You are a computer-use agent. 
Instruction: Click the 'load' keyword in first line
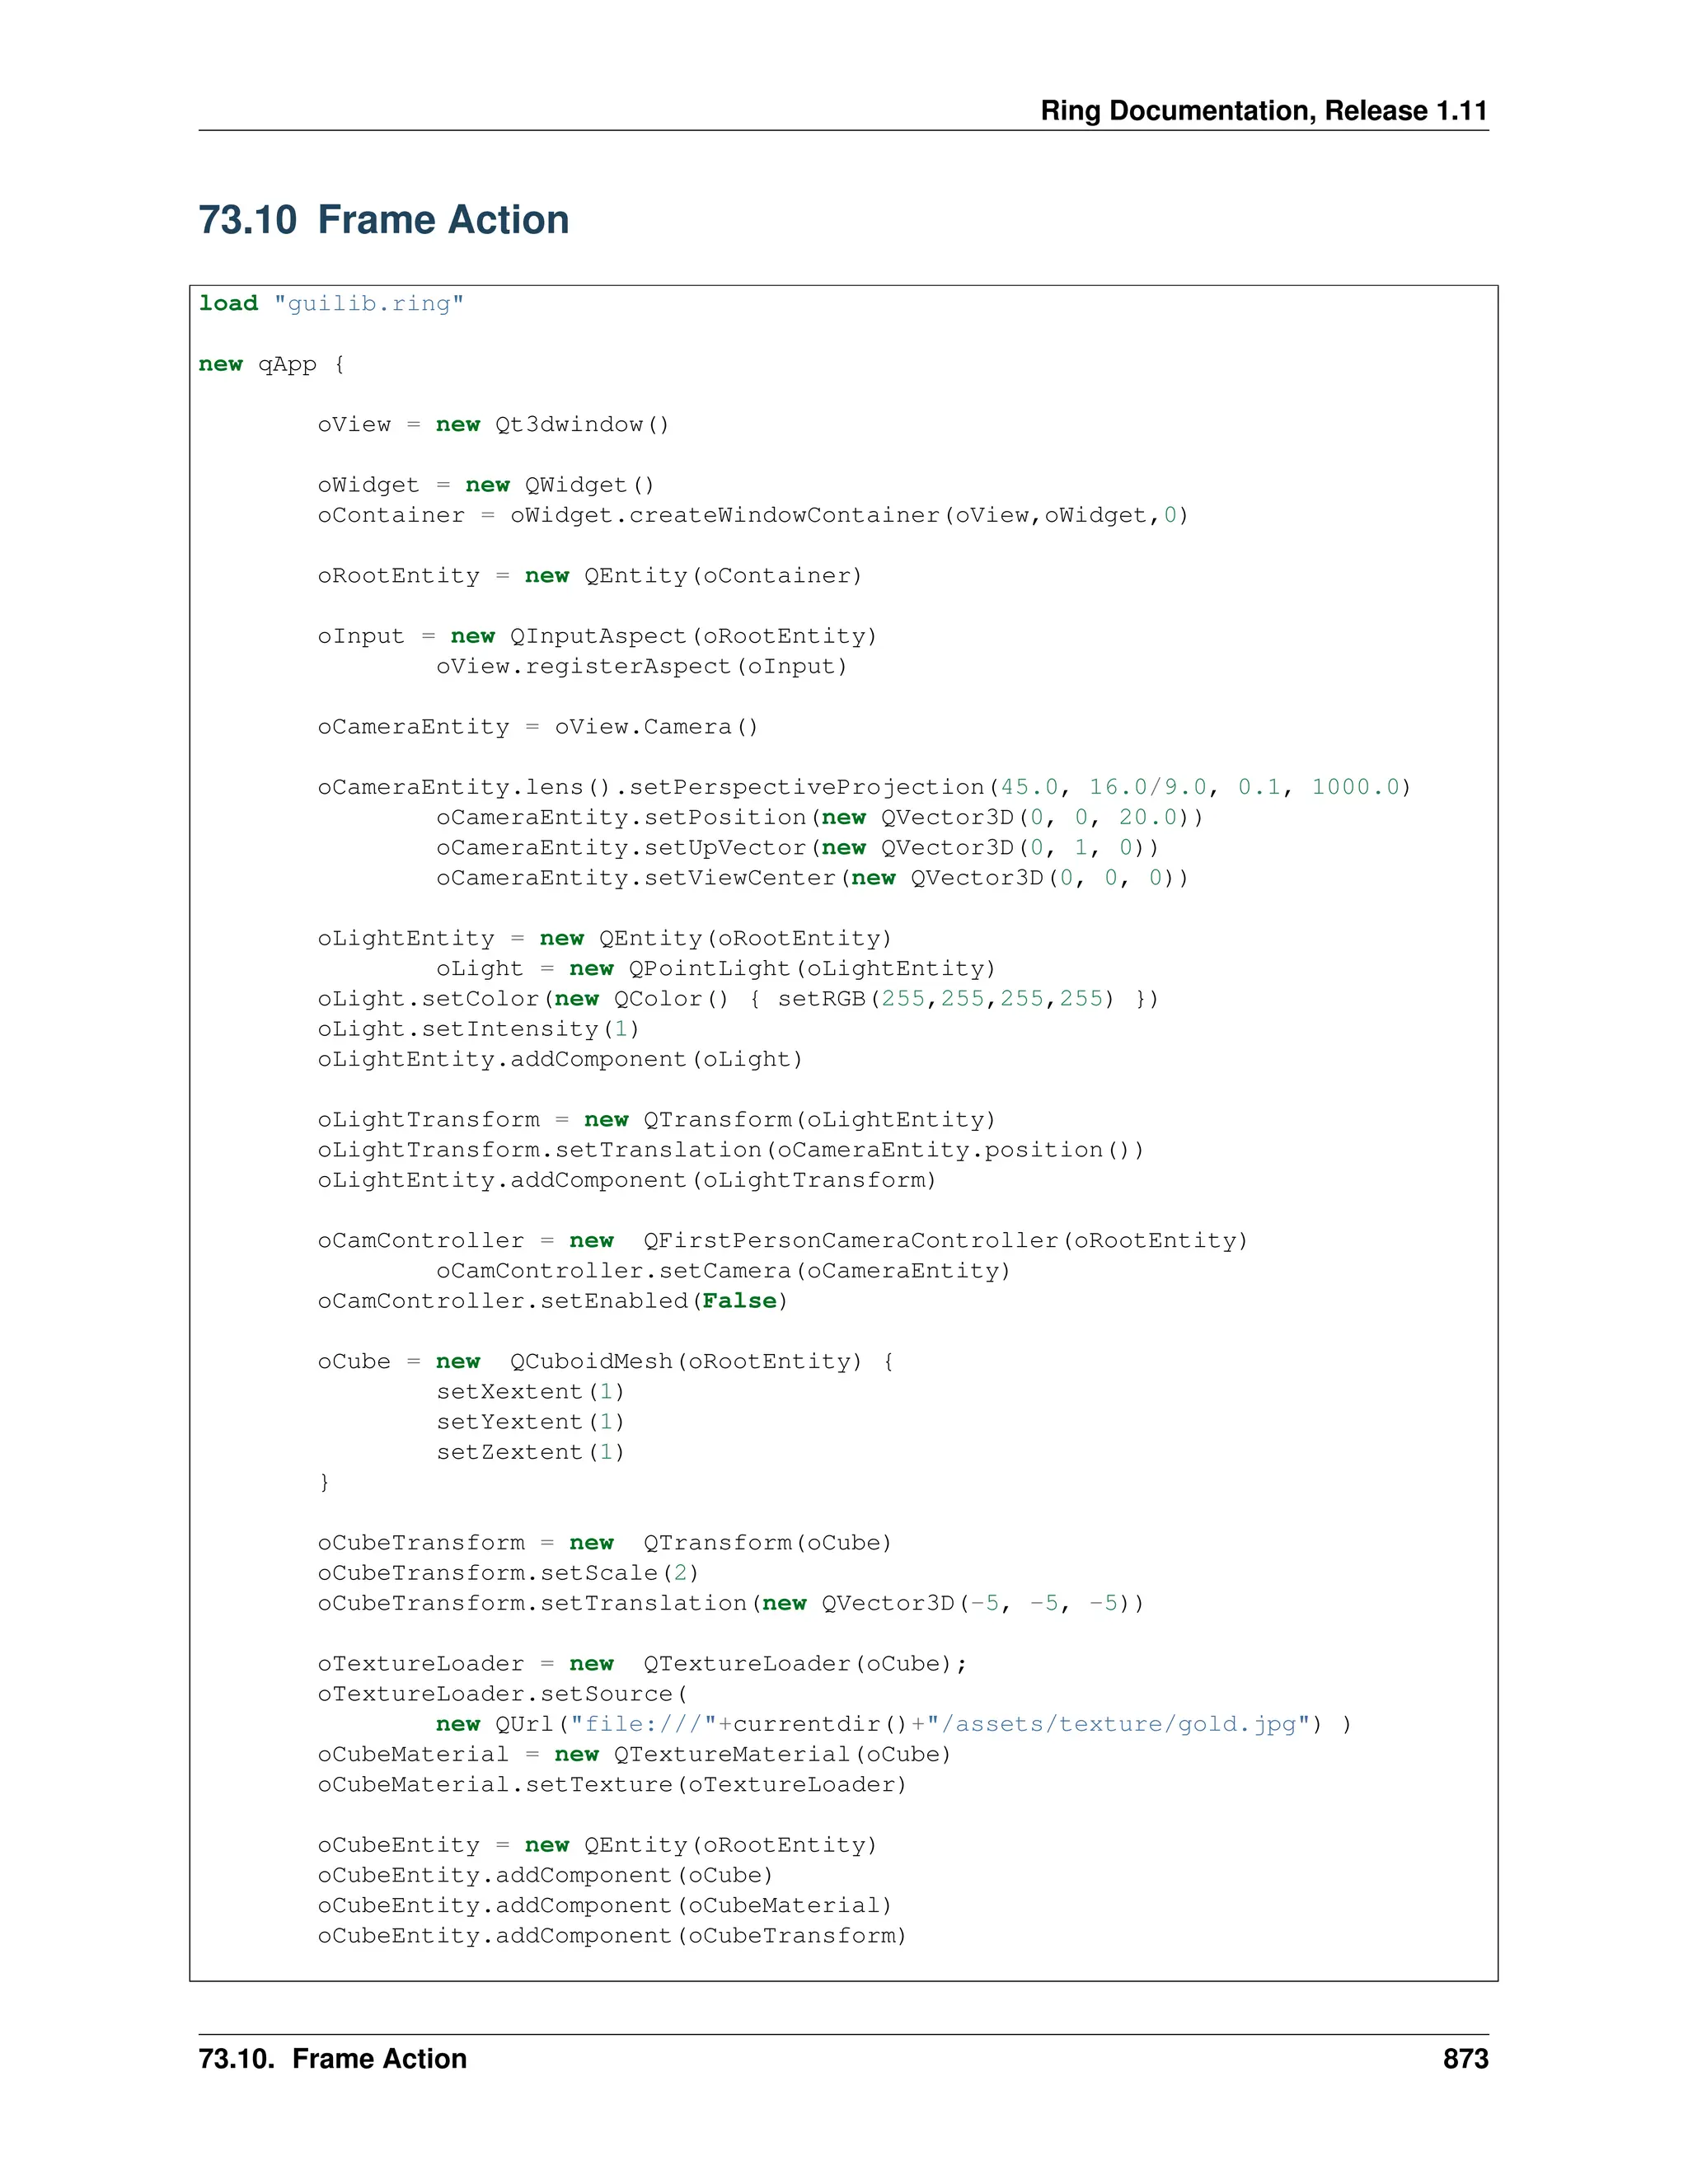click(x=228, y=304)
